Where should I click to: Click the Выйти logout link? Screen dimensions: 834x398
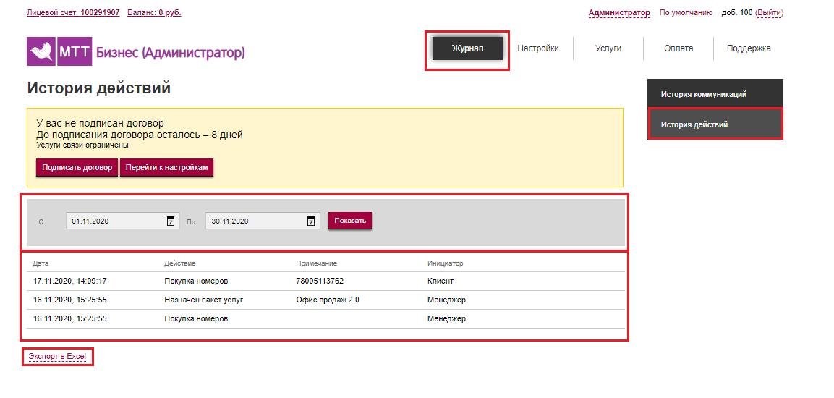point(769,13)
